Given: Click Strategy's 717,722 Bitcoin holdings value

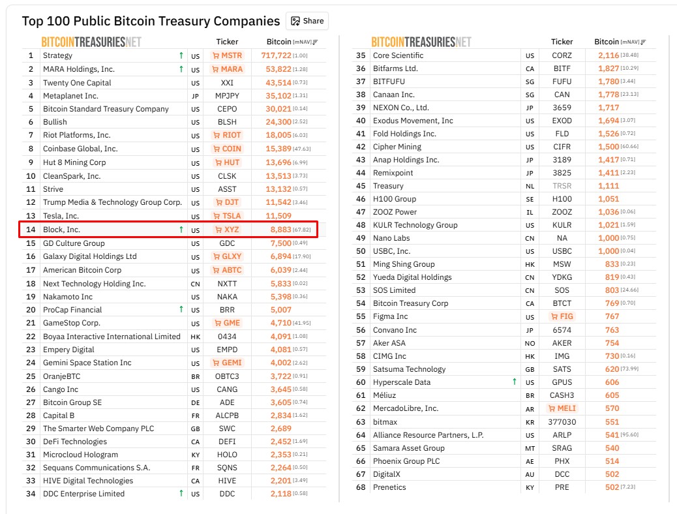Looking at the screenshot, I should coord(276,56).
